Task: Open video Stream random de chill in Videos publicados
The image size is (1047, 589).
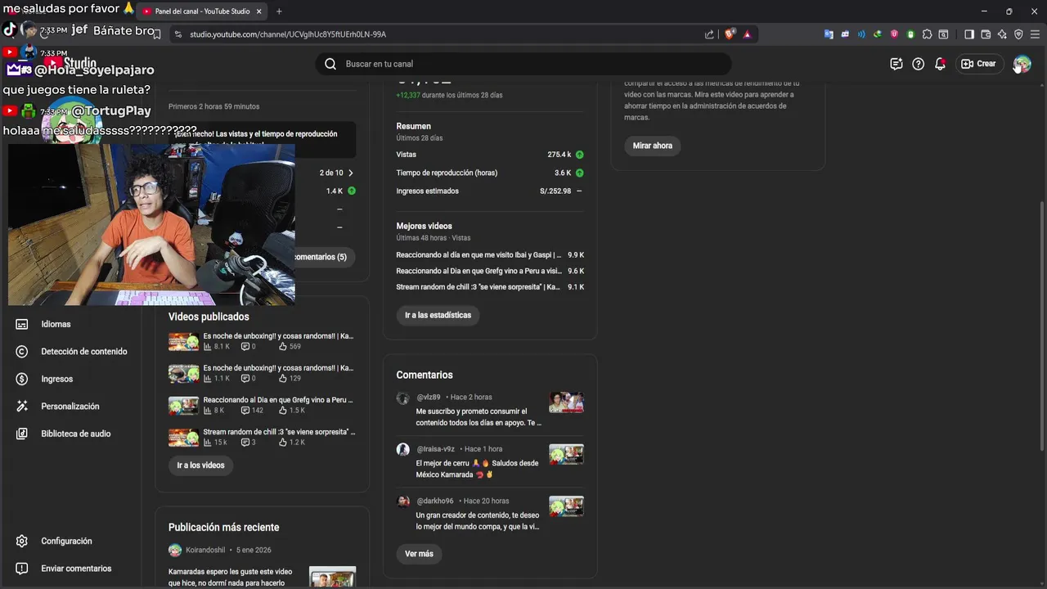Action: 279,432
